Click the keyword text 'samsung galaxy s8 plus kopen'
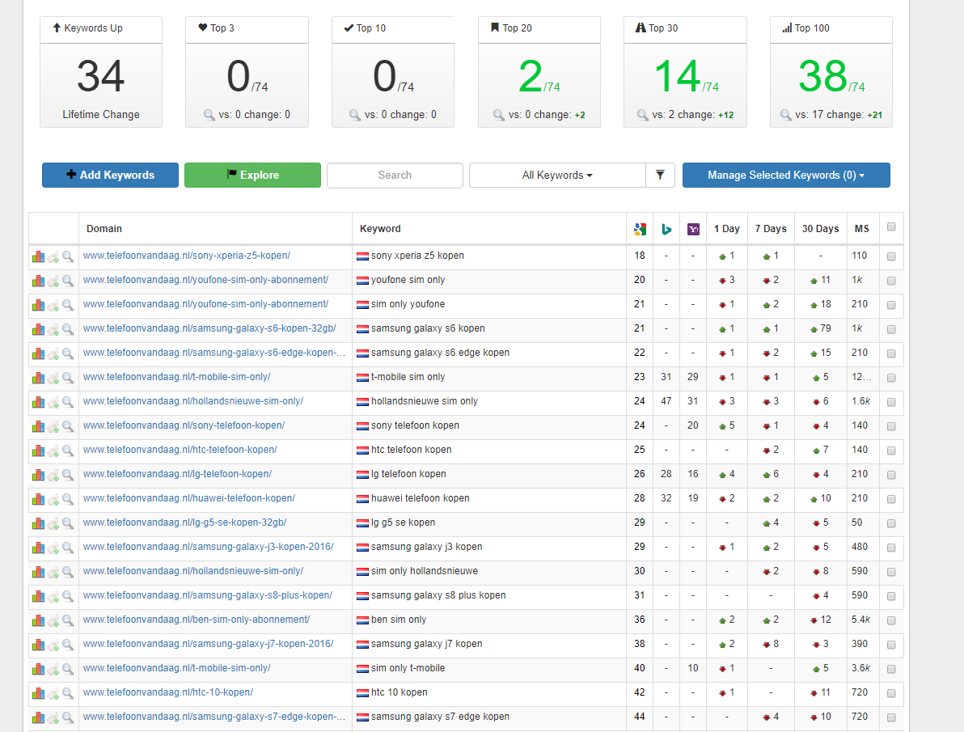The height and width of the screenshot is (732, 964). pyautogui.click(x=438, y=595)
